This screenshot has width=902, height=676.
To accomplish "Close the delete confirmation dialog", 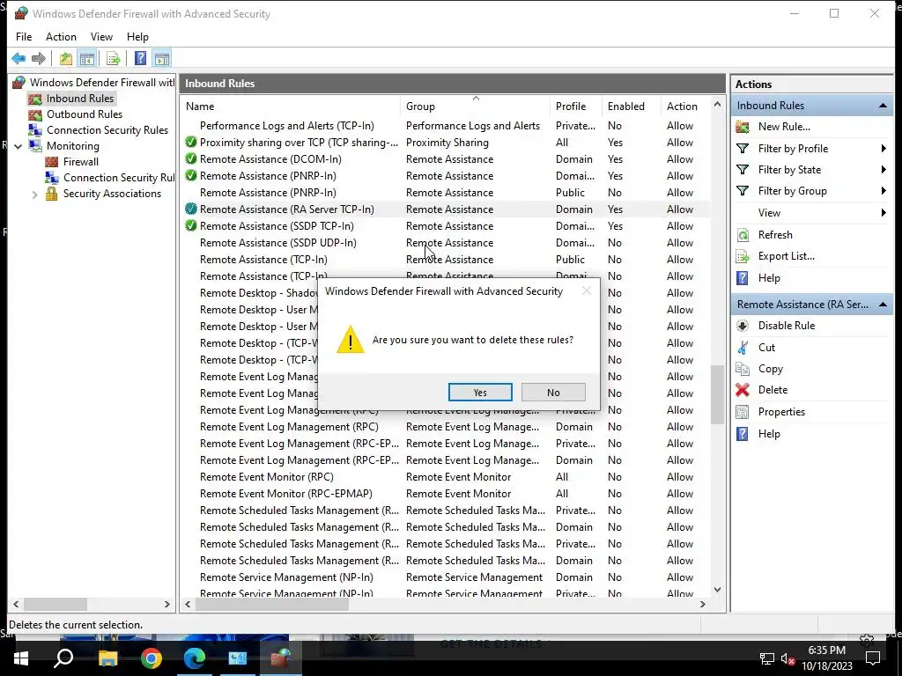I will pos(586,290).
